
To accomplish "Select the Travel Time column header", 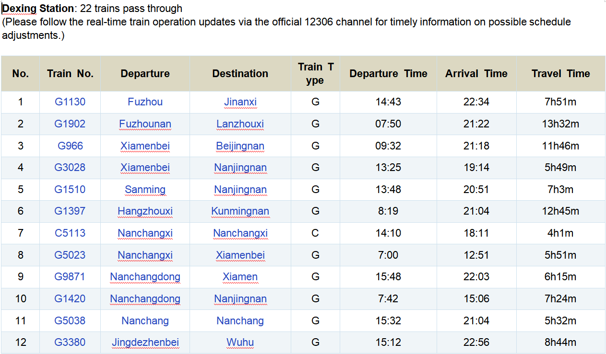I will coord(560,73).
